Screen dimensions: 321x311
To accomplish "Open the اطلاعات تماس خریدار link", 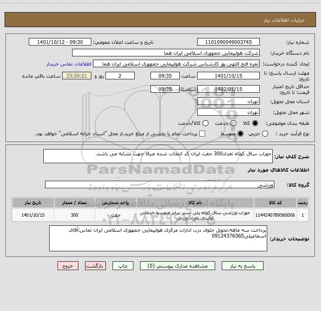I will (x=69, y=64).
